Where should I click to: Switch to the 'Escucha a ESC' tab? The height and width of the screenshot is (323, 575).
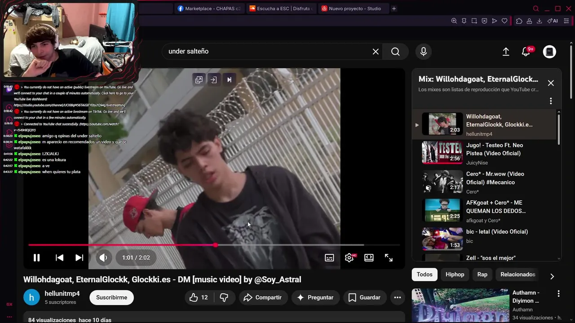281,9
